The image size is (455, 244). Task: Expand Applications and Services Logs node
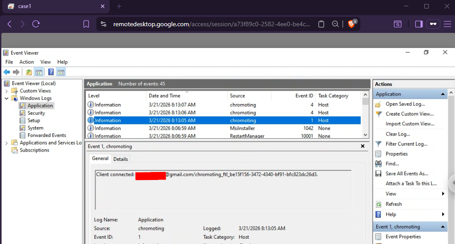[6, 143]
